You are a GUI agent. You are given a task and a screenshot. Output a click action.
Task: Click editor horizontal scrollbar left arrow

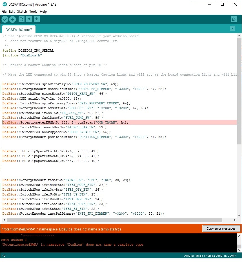4,220
